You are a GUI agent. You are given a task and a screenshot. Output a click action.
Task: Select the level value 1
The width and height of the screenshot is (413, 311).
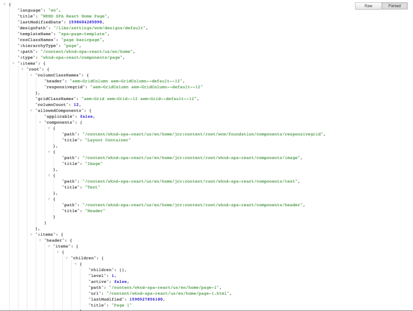click(x=113, y=276)
